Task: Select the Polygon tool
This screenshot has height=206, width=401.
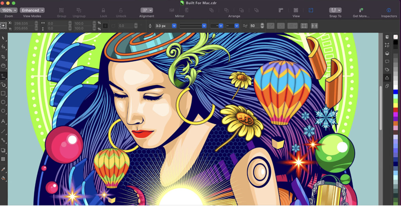Action: 3,111
